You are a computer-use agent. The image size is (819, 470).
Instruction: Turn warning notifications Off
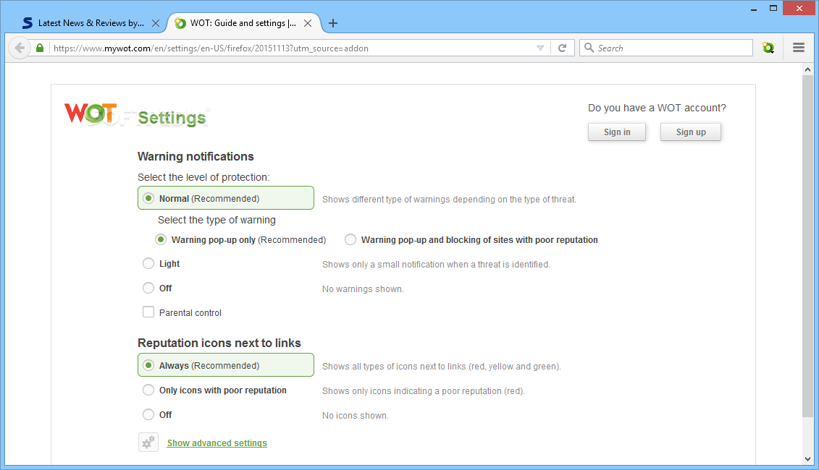148,288
